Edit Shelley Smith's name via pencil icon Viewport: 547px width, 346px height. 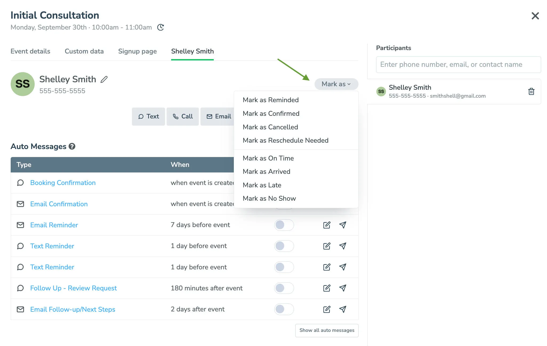click(104, 79)
